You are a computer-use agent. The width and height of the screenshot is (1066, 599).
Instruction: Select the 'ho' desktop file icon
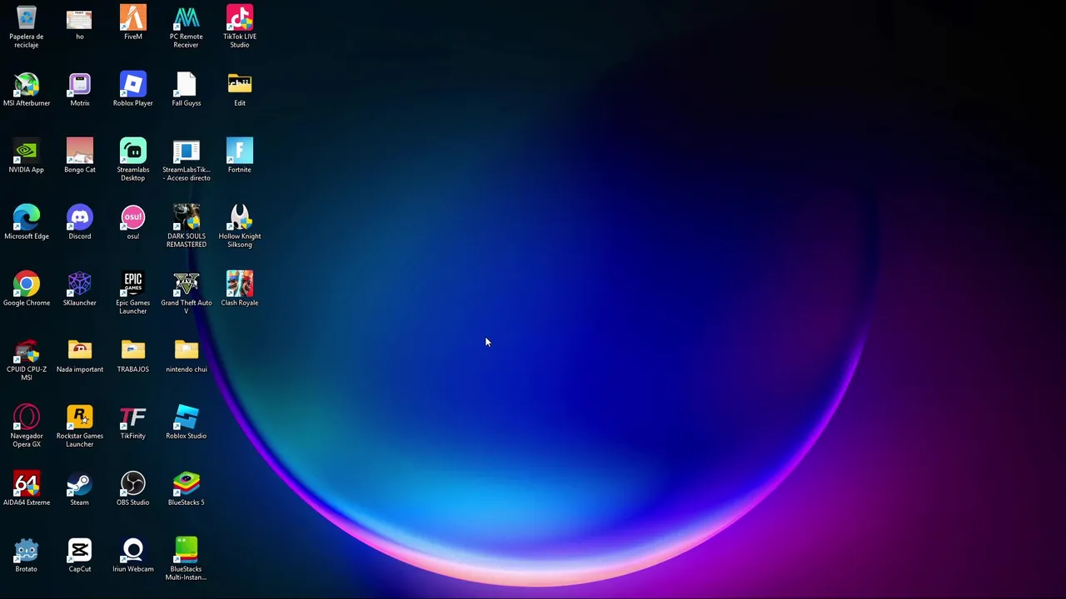pyautogui.click(x=80, y=17)
